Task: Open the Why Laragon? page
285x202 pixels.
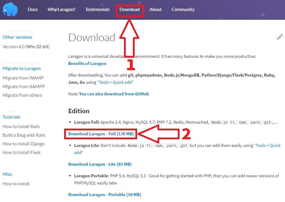Action: pyautogui.click(x=62, y=10)
